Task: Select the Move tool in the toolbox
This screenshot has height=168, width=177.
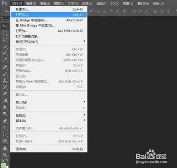Action: tap(5, 26)
